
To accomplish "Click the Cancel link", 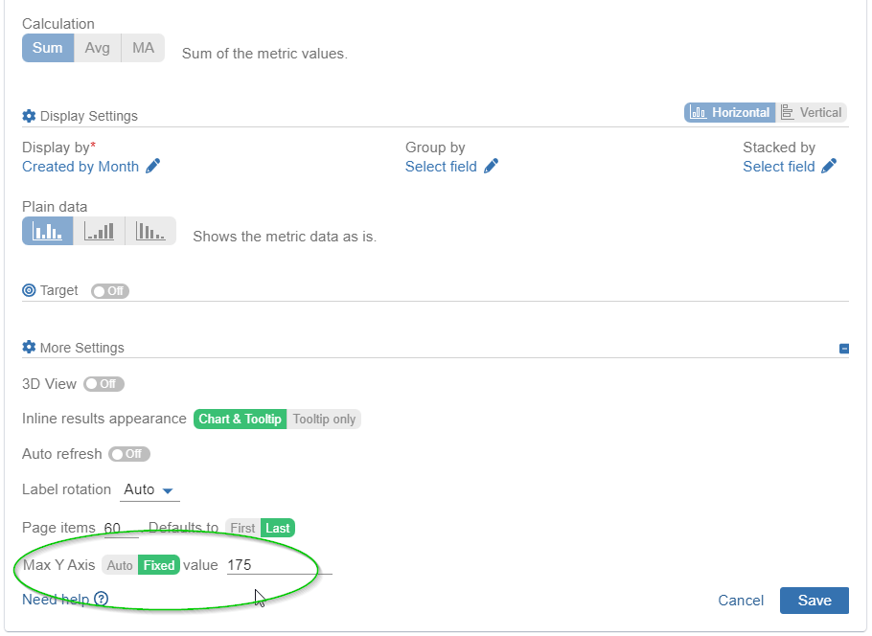I will click(x=740, y=600).
